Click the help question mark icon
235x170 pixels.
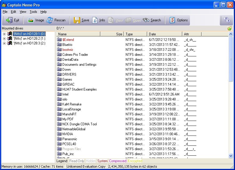227,20
